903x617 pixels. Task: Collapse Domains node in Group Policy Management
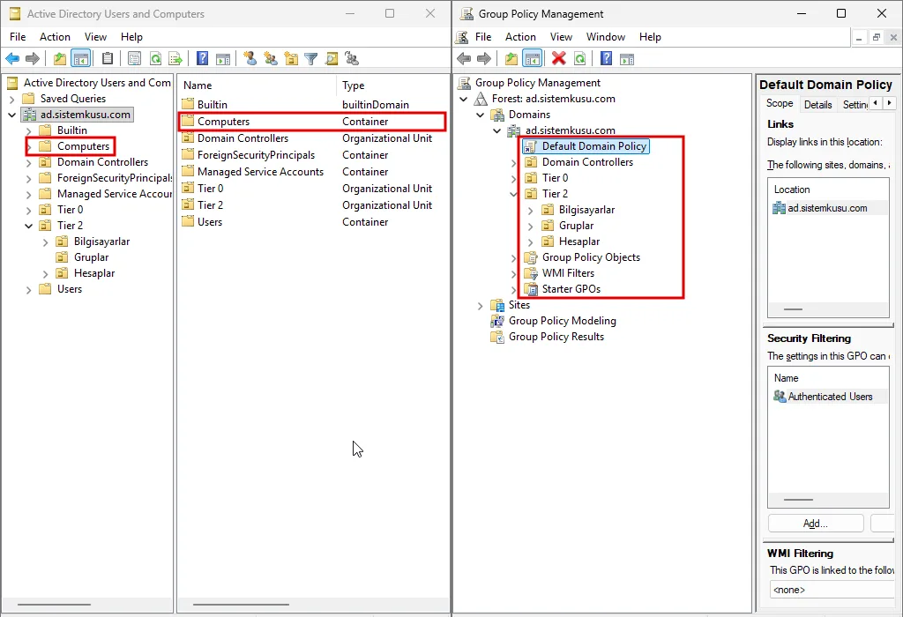481,115
